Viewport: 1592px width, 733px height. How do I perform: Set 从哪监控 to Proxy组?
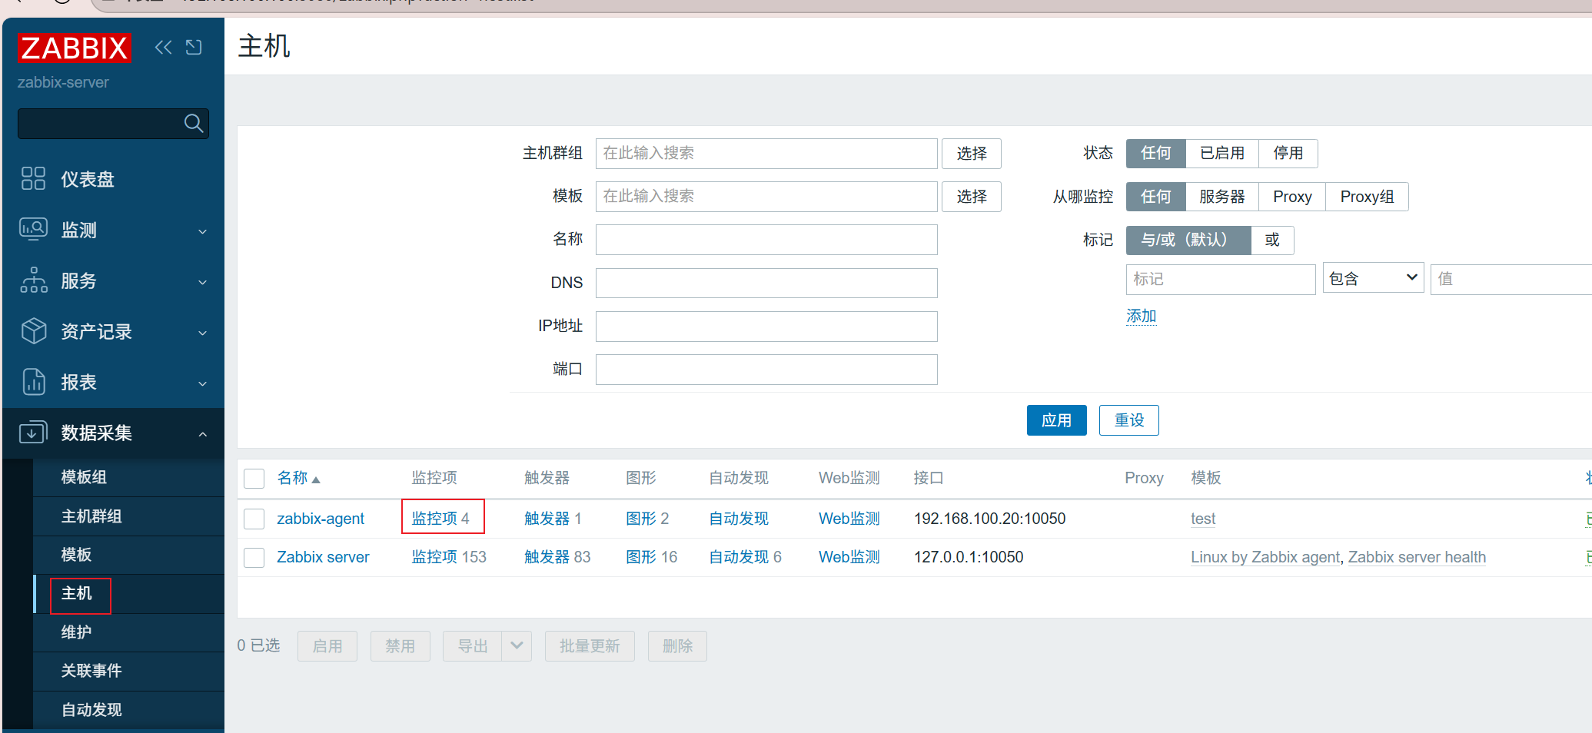point(1367,196)
